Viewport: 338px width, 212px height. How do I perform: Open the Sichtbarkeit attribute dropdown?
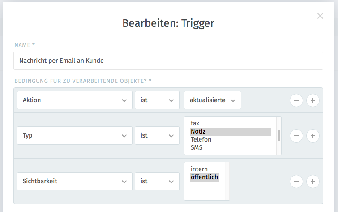coord(75,182)
